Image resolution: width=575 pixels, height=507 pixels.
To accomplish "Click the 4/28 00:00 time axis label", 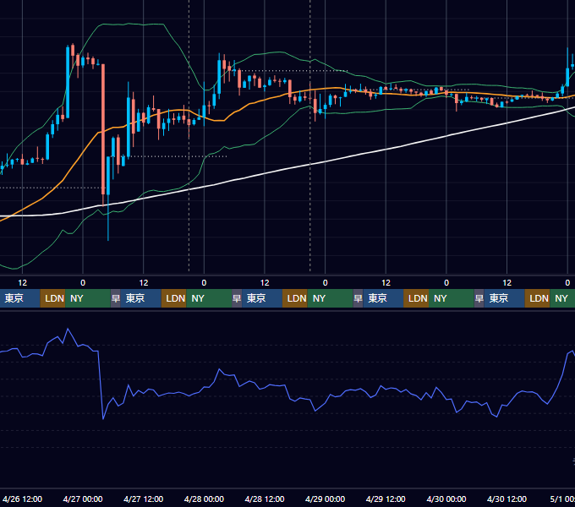I will (x=204, y=499).
